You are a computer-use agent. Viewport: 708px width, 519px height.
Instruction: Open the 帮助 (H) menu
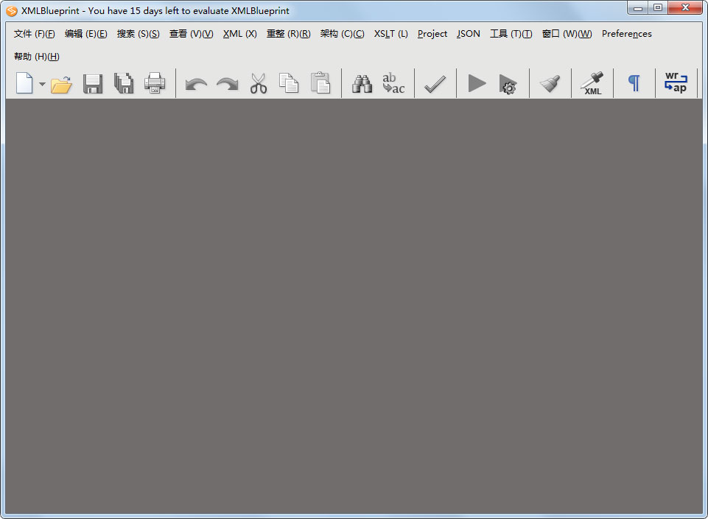click(37, 57)
